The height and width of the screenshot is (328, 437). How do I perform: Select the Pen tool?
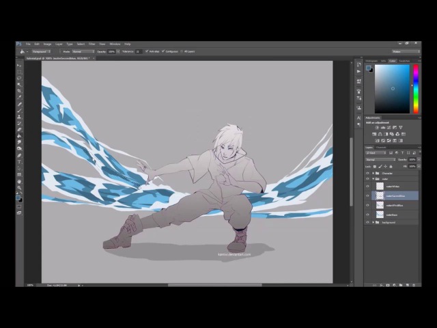click(19, 156)
